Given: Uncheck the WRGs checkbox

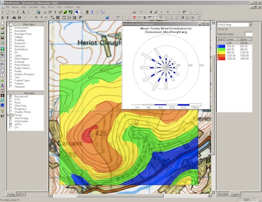Looking at the screenshot, I should pos(10,124).
